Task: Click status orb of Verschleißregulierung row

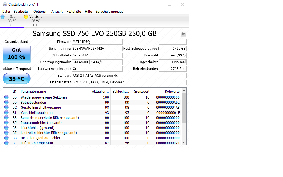Action: pos(6,112)
